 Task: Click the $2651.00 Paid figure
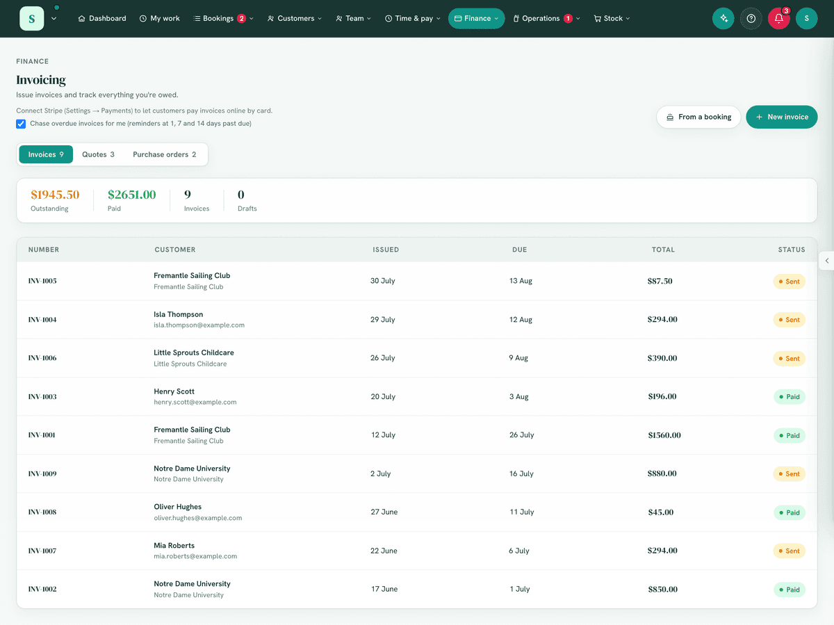(131, 195)
